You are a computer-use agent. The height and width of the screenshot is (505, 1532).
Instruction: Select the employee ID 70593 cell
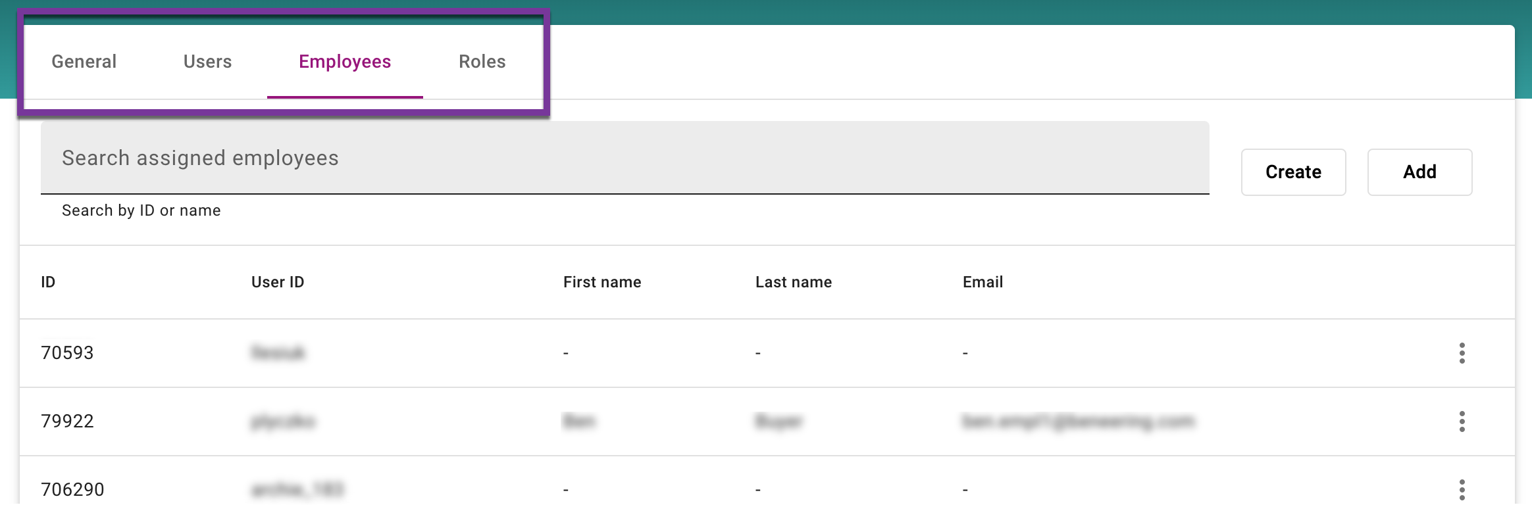(67, 353)
